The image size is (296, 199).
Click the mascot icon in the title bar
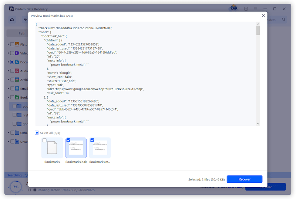click(233, 8)
